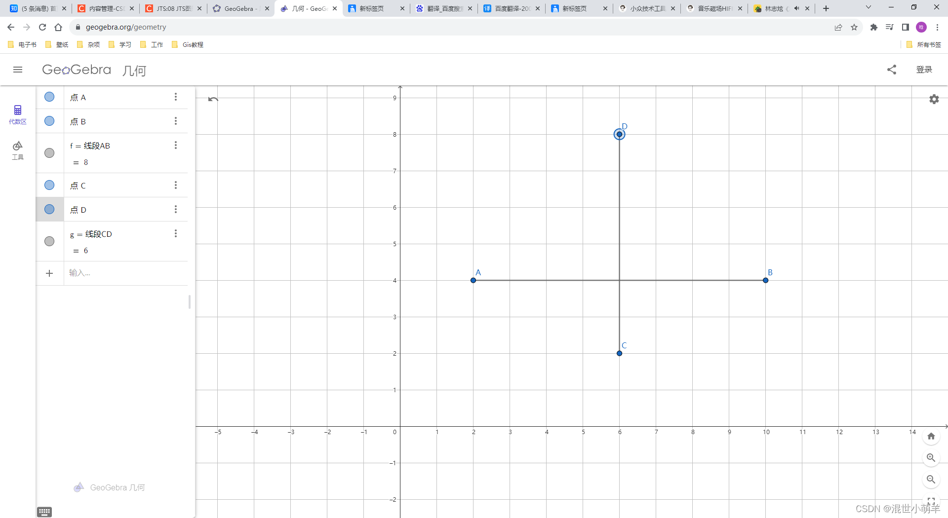Open the GeoGebra hamburger menu
The image size is (948, 518).
pos(18,70)
